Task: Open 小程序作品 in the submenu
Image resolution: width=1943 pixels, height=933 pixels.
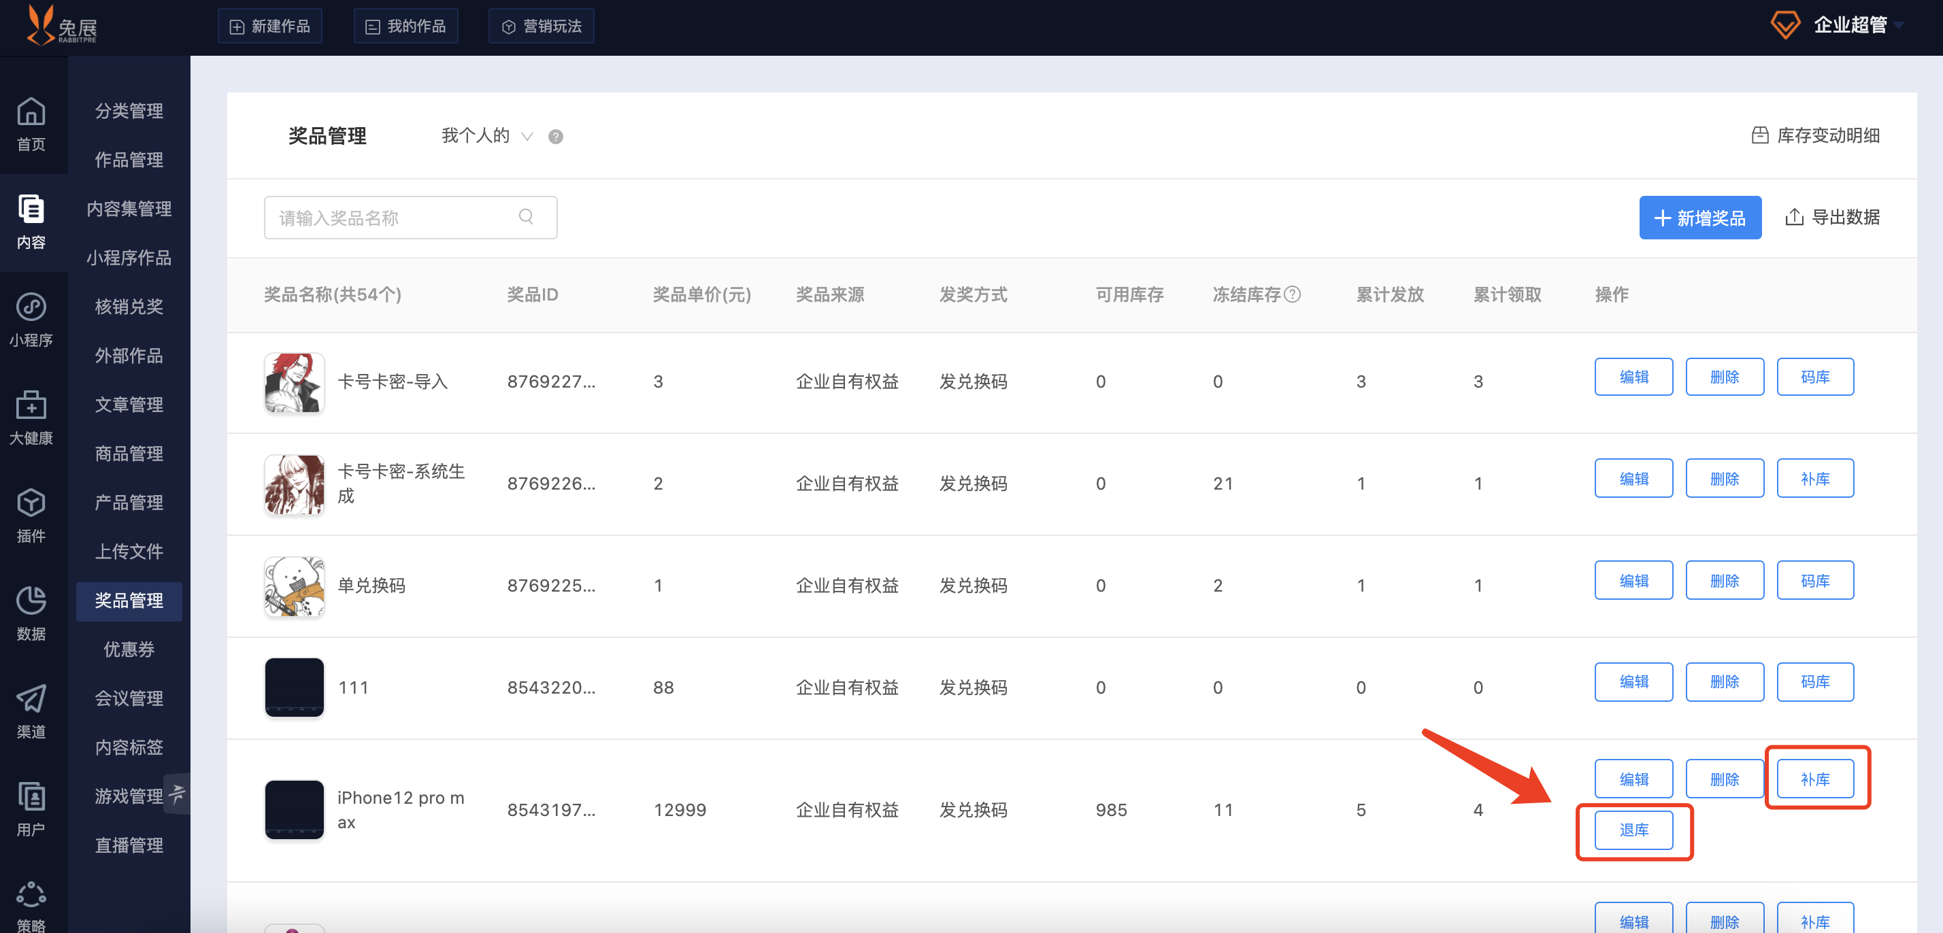Action: (x=129, y=258)
